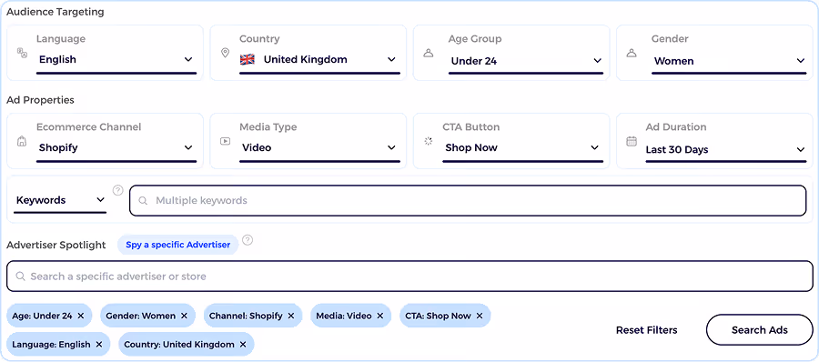819x362 pixels.
Task: Open the Media Type dropdown showing Video
Action: click(319, 148)
